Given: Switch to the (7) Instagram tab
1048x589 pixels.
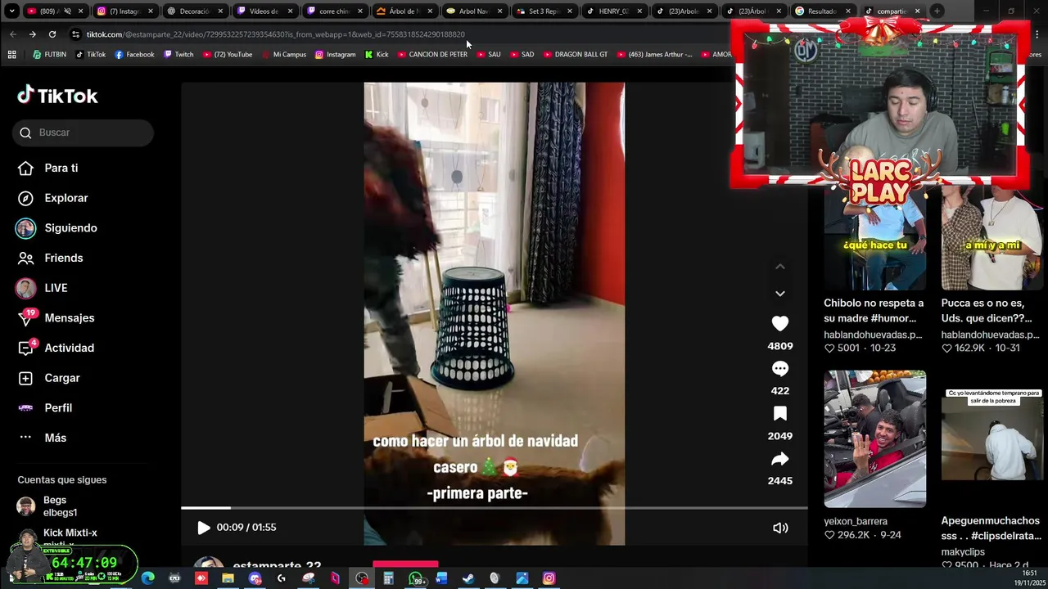Looking at the screenshot, I should (124, 11).
